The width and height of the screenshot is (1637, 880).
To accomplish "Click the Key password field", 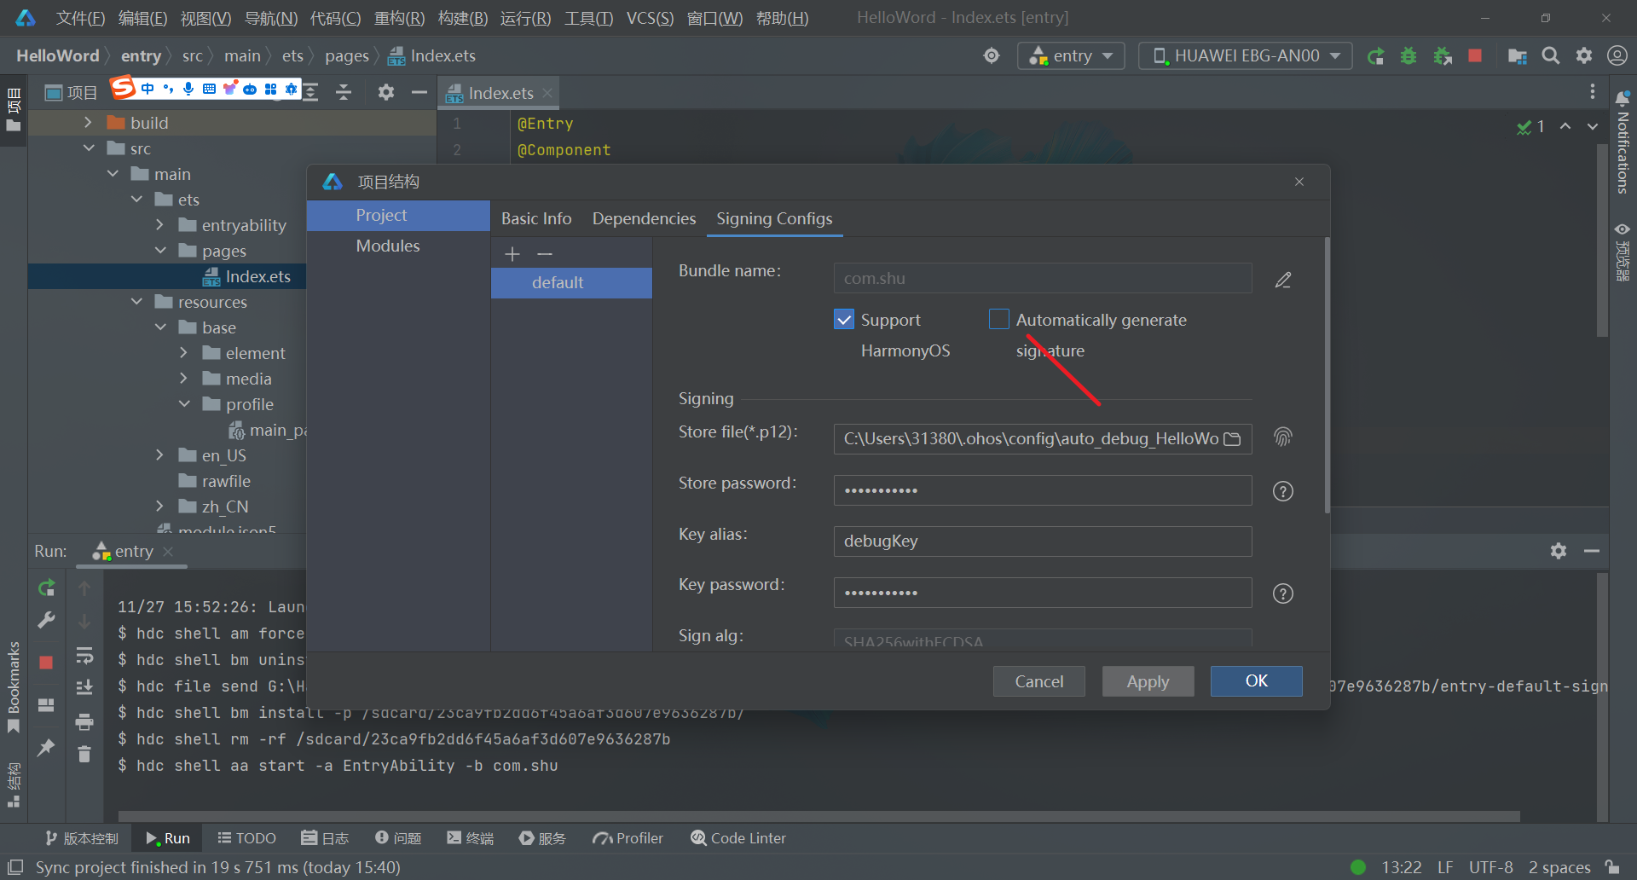I will click(1042, 593).
